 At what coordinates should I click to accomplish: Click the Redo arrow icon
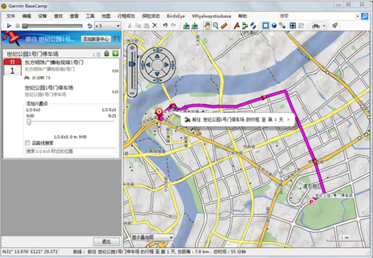click(174, 26)
